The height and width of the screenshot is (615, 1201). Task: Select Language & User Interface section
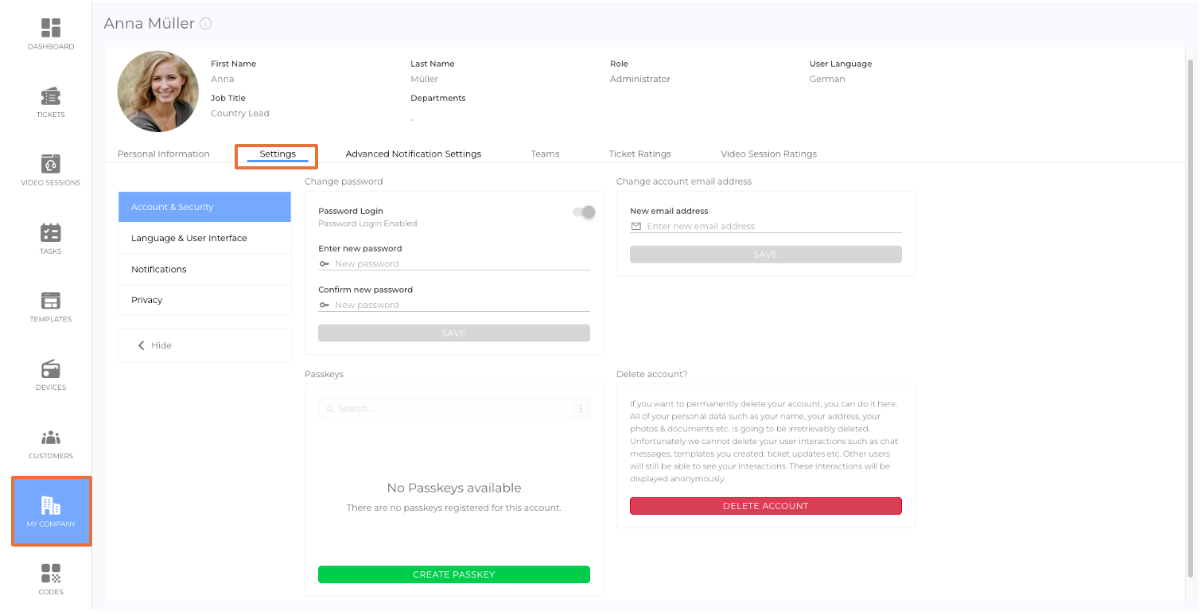pyautogui.click(x=189, y=238)
